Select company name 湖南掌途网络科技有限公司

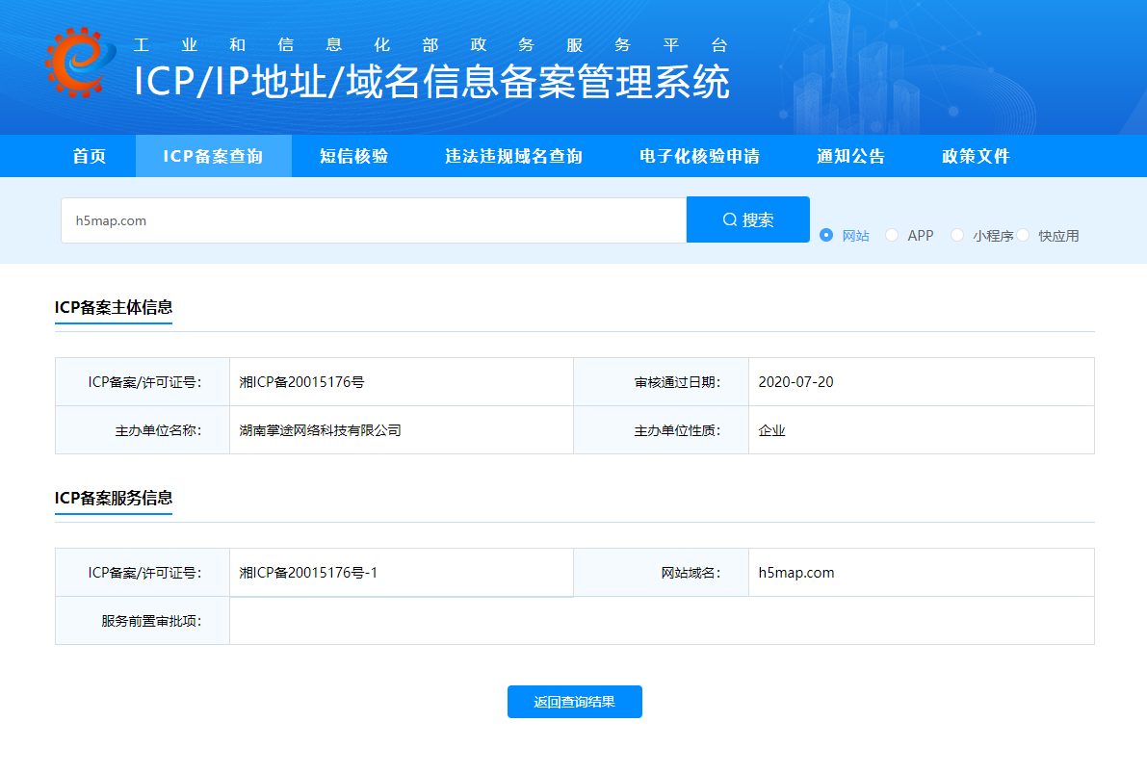tap(321, 430)
